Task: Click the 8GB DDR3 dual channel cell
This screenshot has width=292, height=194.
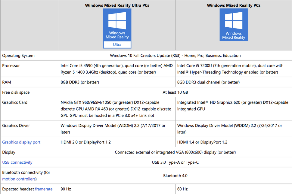Action: point(234,82)
